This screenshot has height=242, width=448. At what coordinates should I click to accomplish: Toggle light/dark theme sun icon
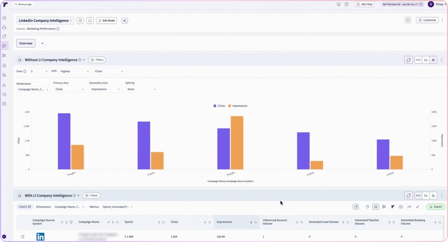[339, 4]
